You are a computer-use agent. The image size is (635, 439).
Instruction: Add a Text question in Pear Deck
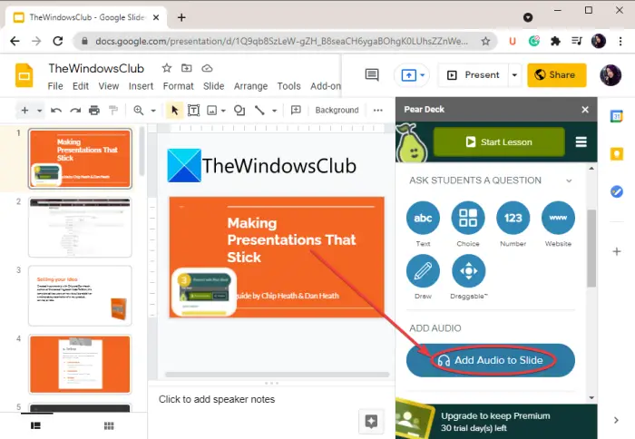pyautogui.click(x=423, y=219)
